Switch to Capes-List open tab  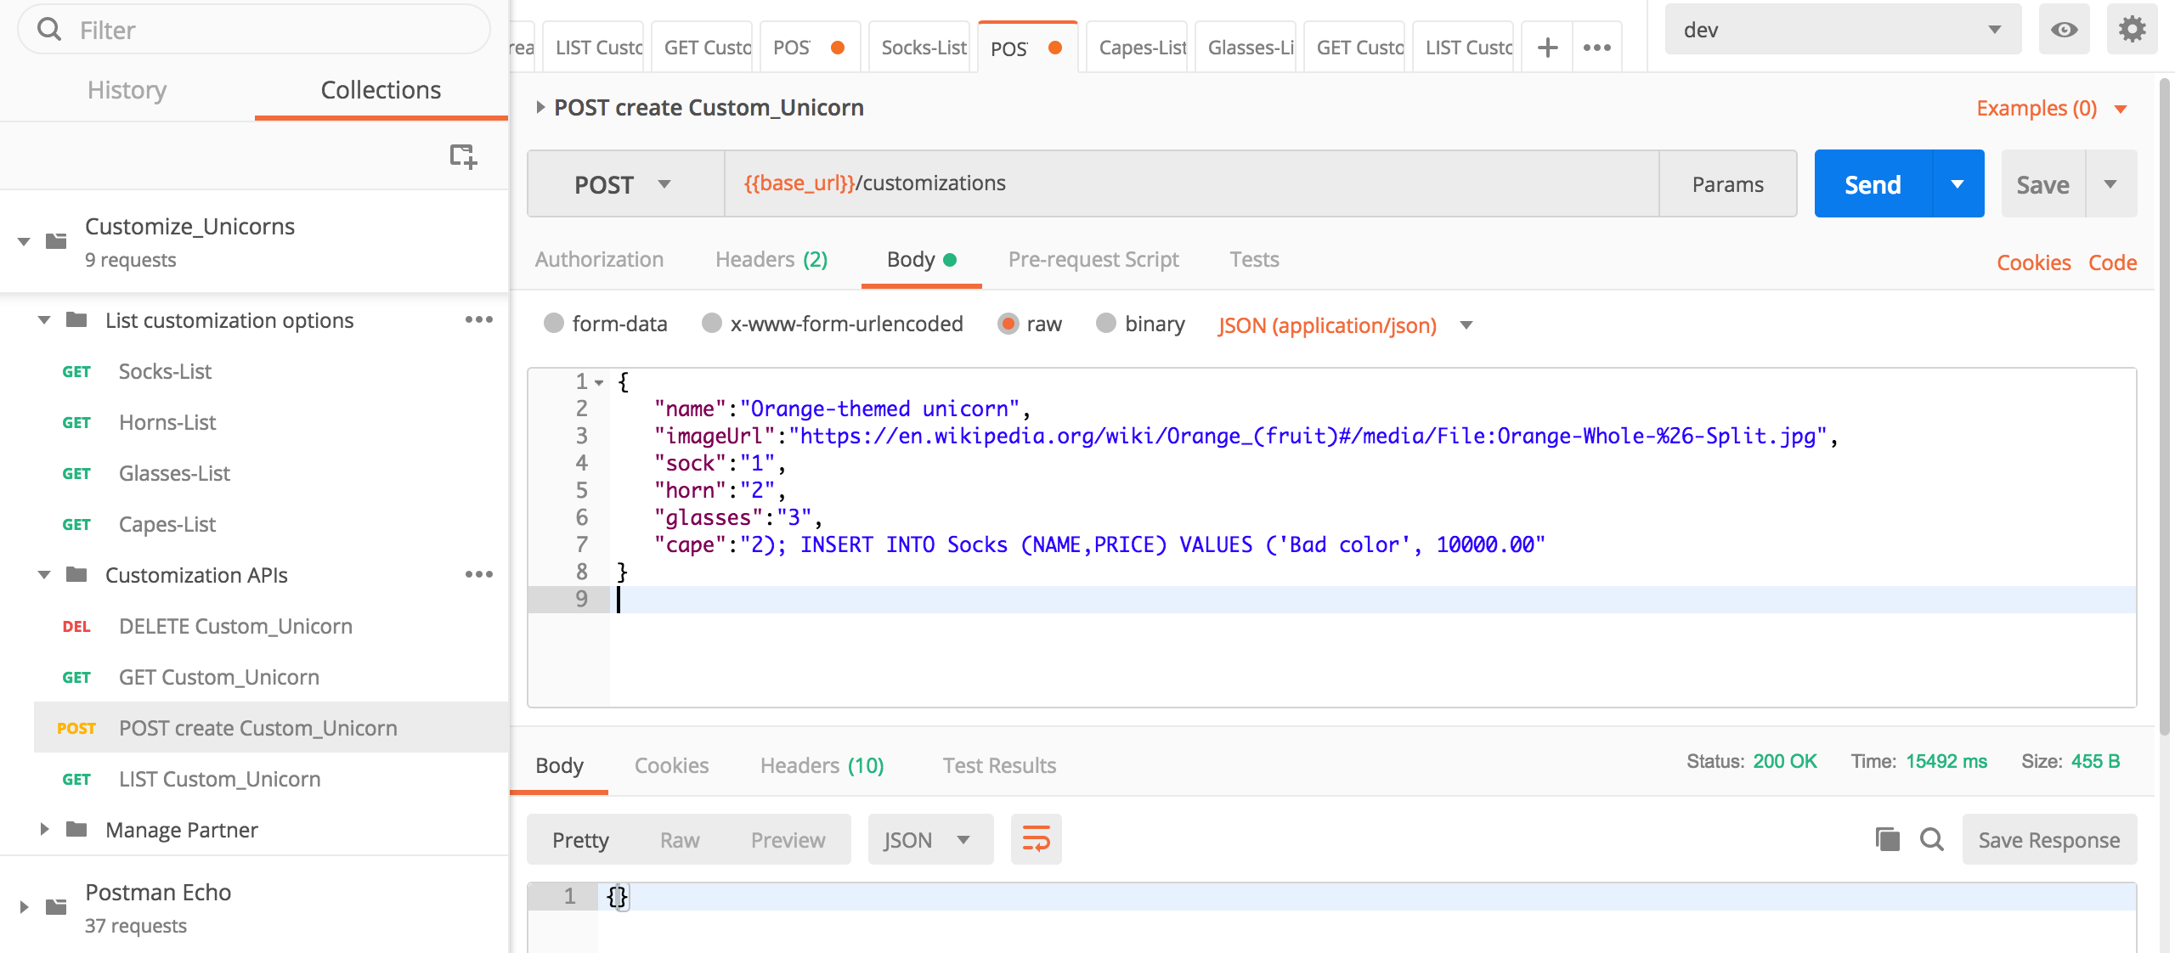[x=1137, y=48]
